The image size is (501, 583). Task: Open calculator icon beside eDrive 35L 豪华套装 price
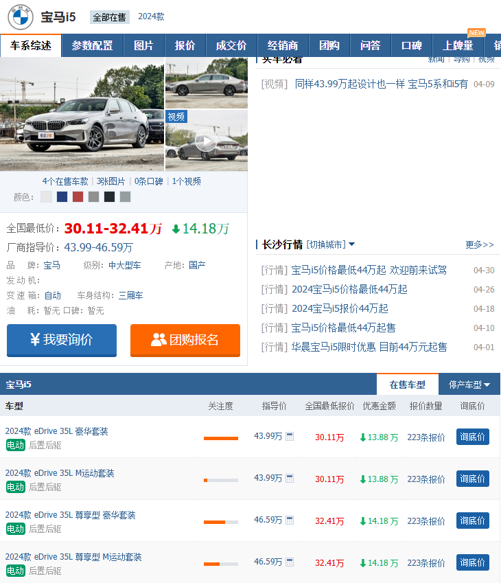pos(290,437)
